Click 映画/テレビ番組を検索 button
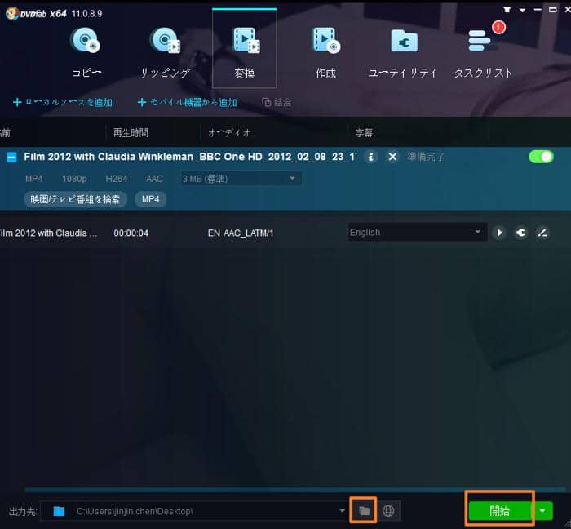571x529 pixels. point(75,199)
